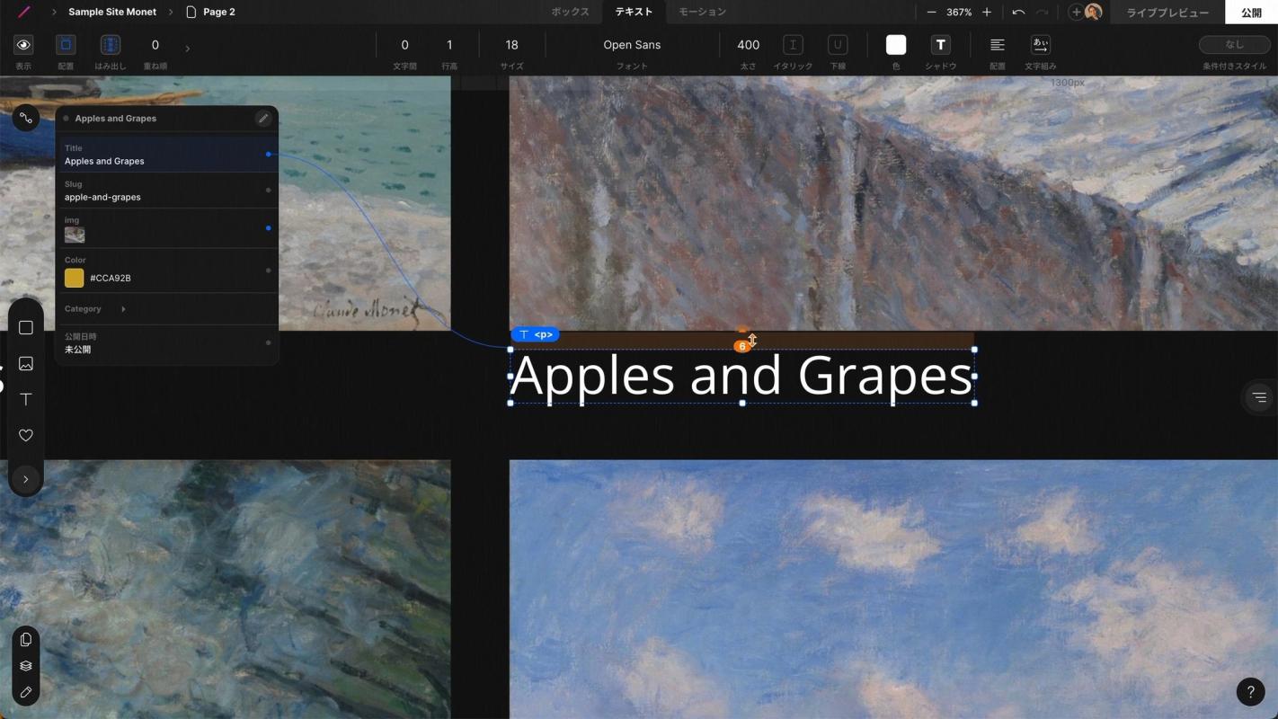Click the #CCA92B color swatch

coord(75,278)
